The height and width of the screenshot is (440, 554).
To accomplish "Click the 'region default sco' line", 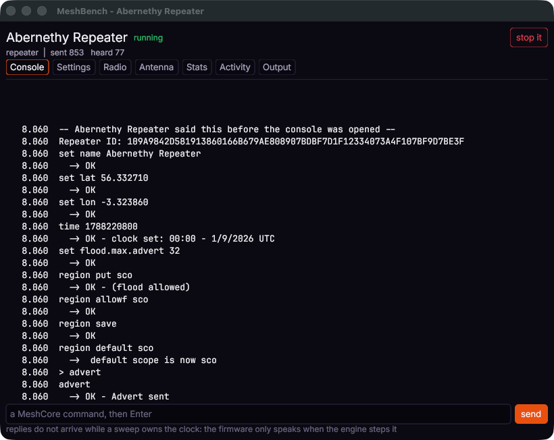I will (106, 348).
